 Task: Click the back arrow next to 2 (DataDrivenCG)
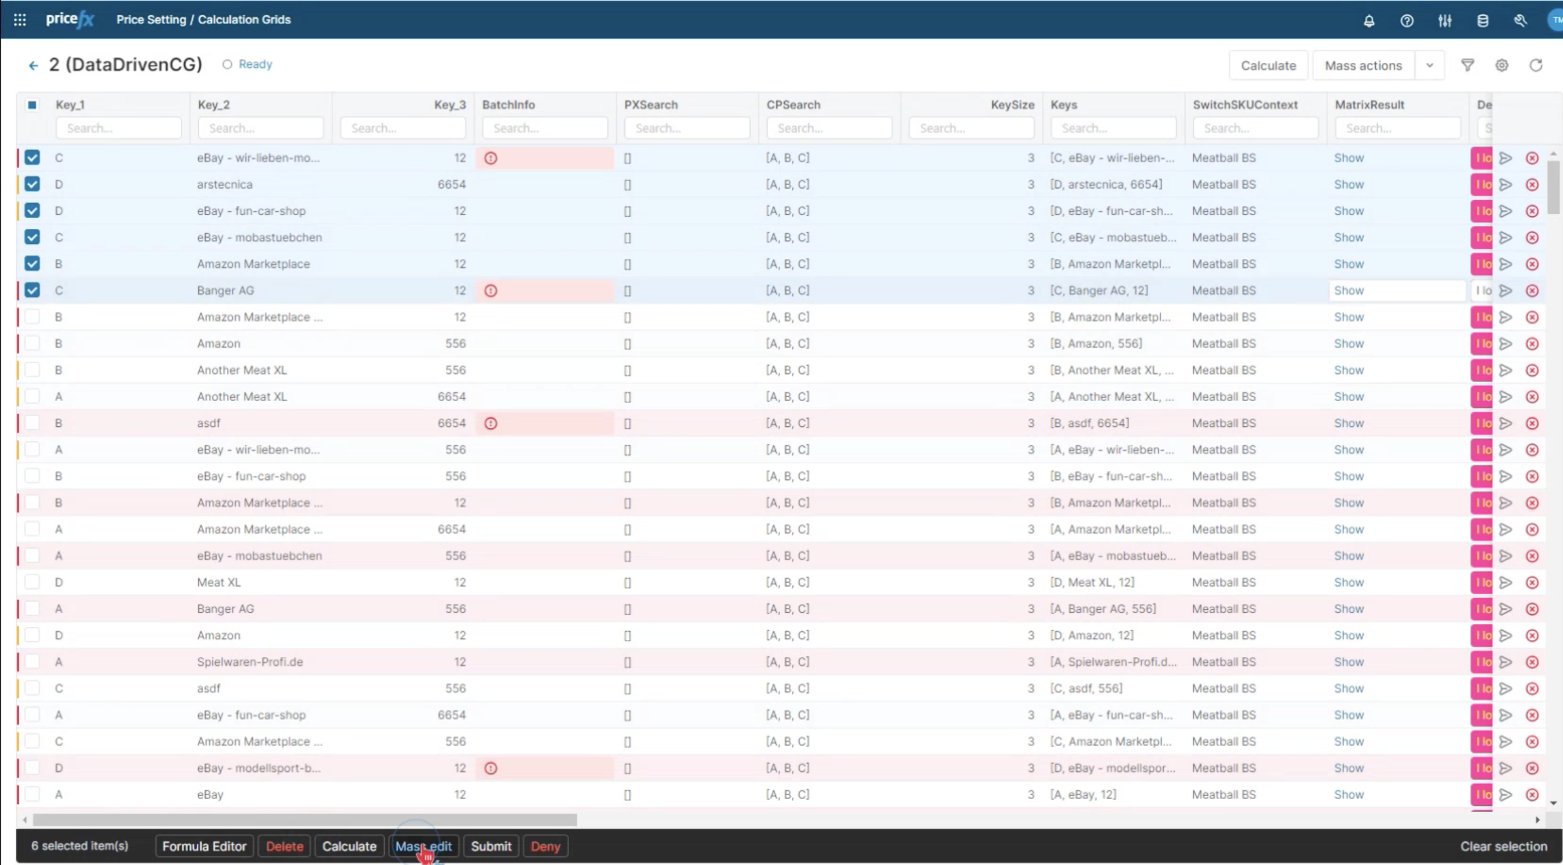click(x=33, y=65)
